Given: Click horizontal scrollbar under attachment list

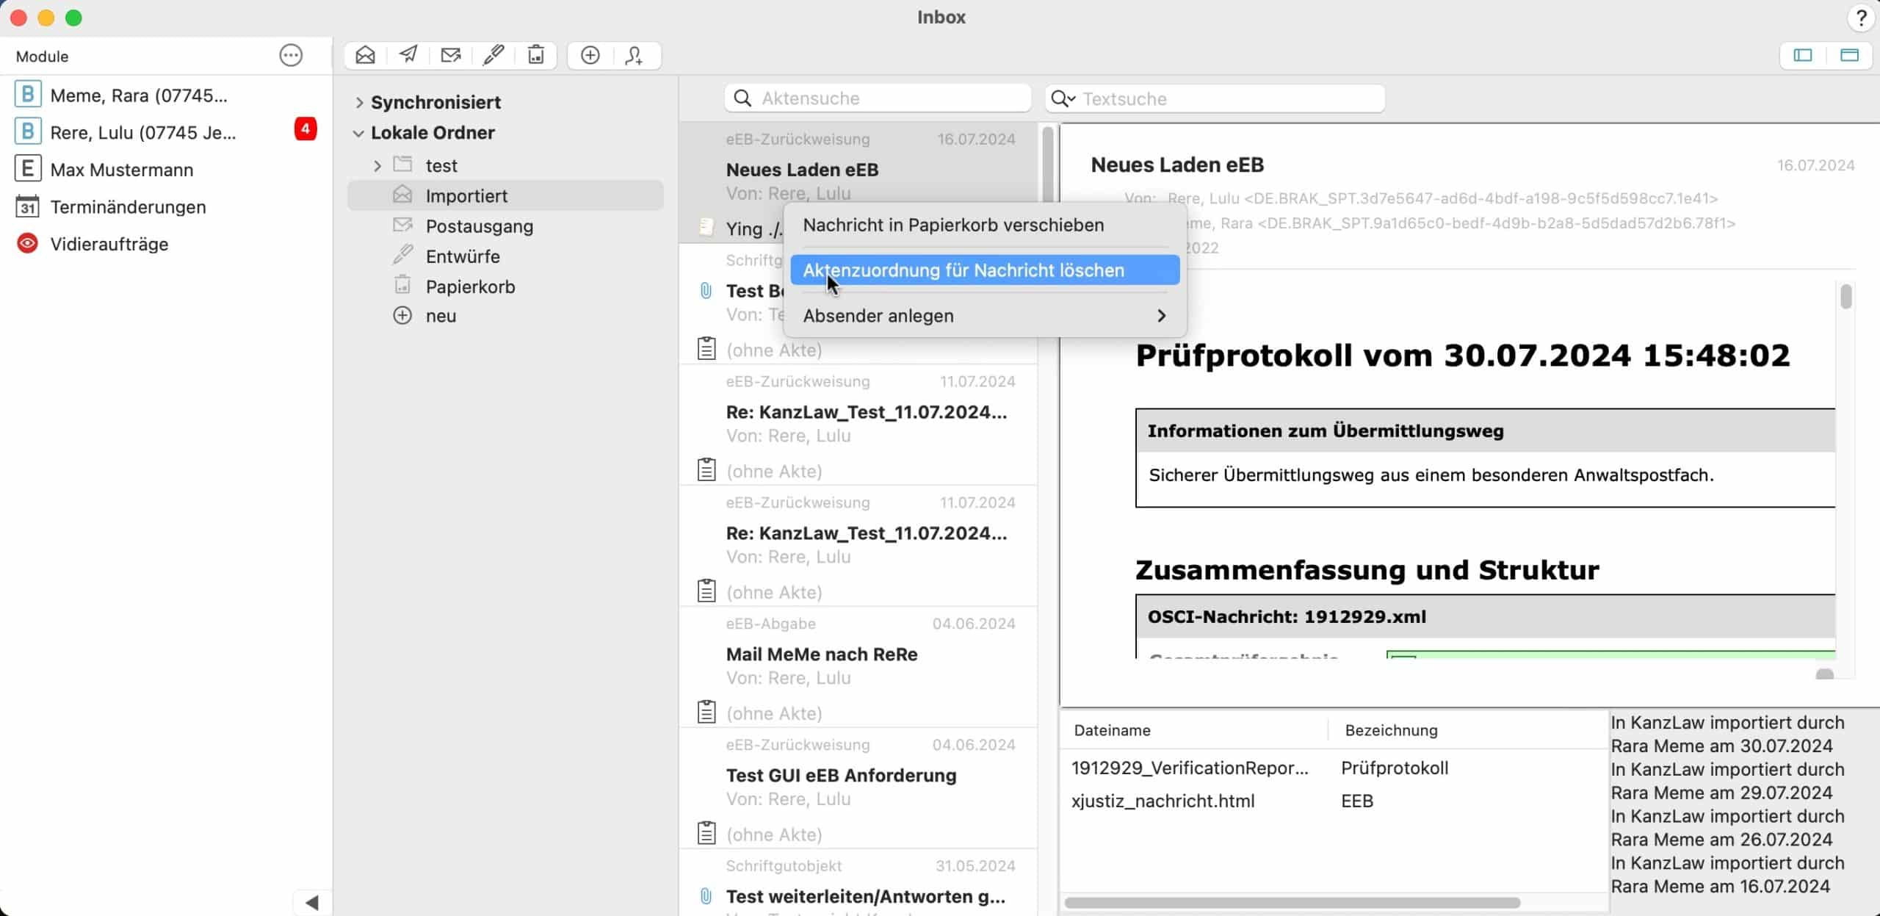Looking at the screenshot, I should [x=1292, y=903].
